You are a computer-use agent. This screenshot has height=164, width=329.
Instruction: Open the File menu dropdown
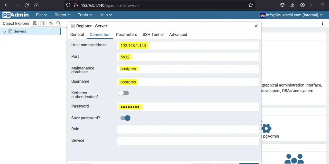41,15
